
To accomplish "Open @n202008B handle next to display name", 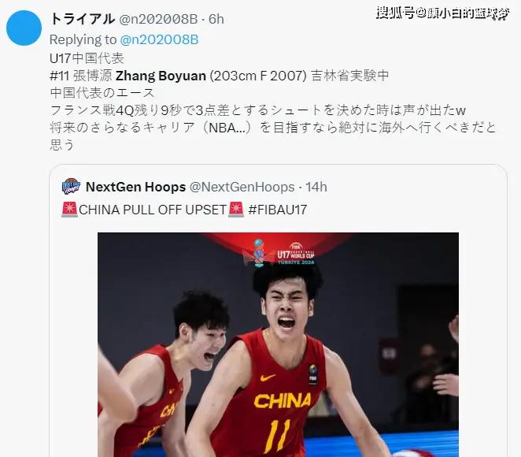I will tap(158, 19).
